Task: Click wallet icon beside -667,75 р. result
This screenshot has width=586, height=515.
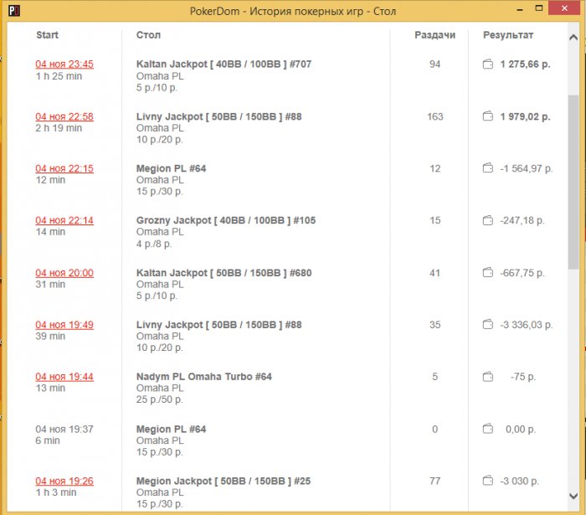Action: point(488,272)
